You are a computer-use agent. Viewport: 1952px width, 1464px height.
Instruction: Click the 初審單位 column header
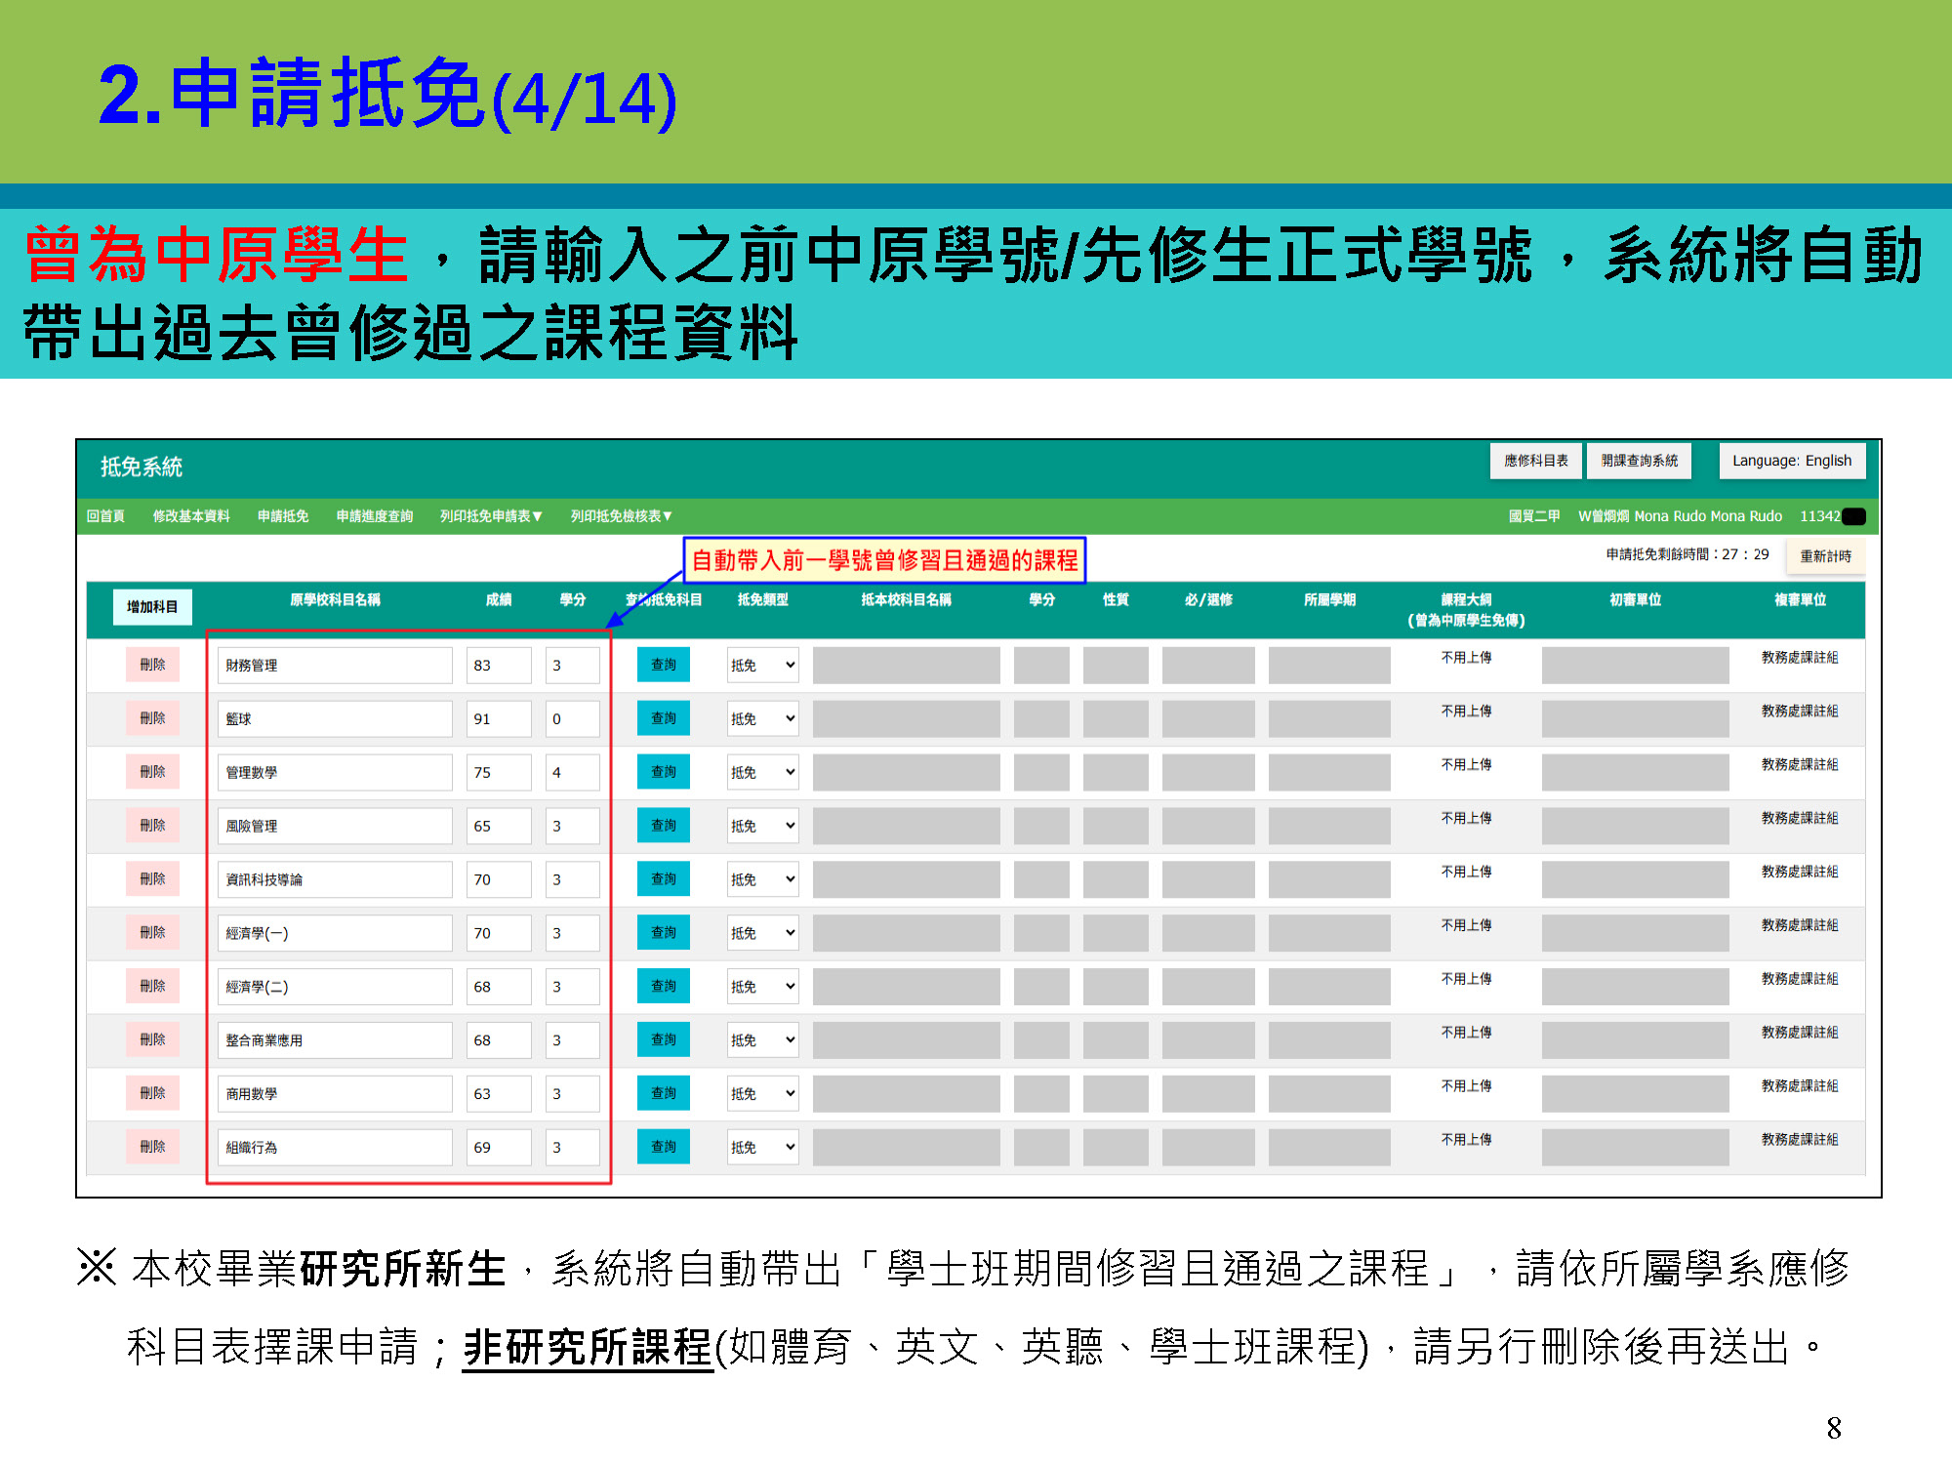point(1635,600)
